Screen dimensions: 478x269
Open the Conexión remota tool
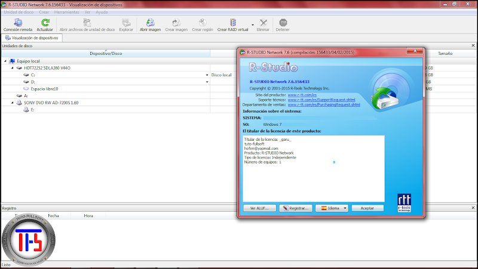click(18, 25)
